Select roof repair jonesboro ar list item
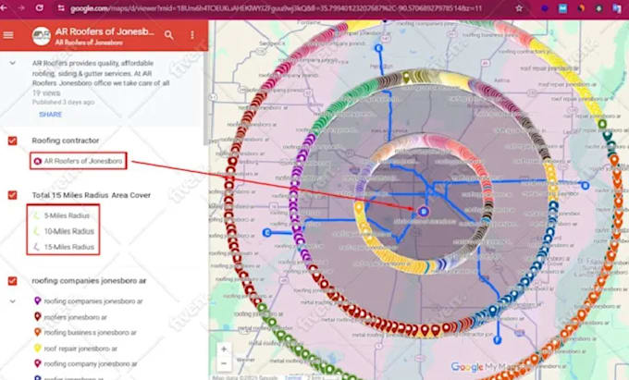 tap(80, 349)
